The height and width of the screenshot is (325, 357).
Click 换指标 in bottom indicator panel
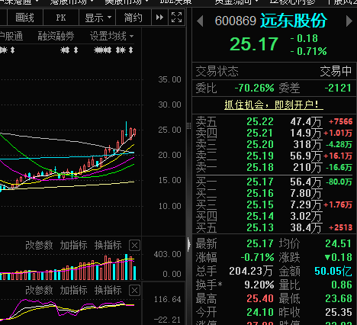[x=108, y=290]
